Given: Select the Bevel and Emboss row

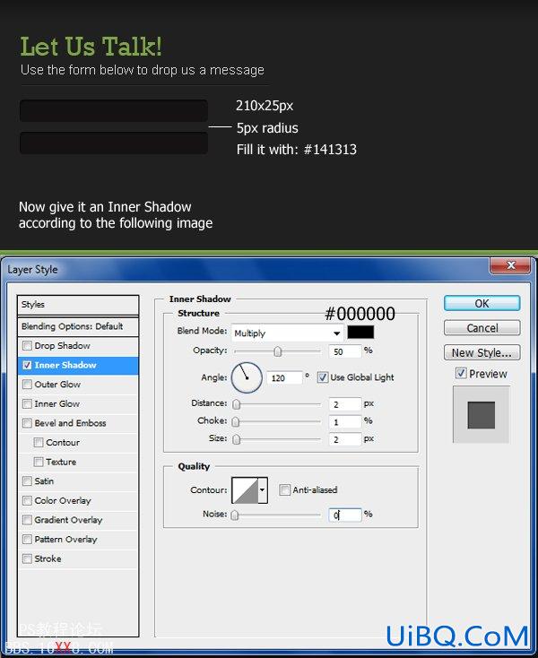Looking at the screenshot, I should pyautogui.click(x=78, y=423).
